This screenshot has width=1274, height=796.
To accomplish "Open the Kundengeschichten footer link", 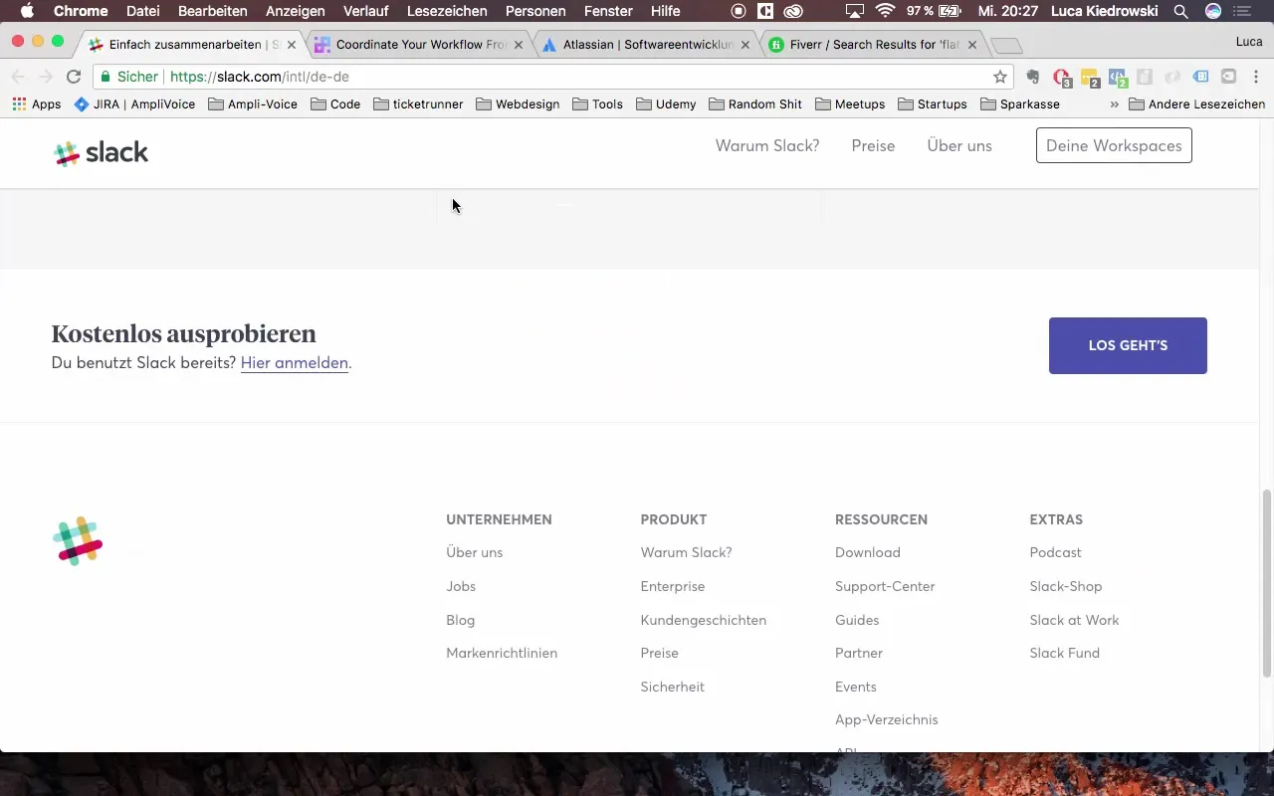I will coord(704,620).
